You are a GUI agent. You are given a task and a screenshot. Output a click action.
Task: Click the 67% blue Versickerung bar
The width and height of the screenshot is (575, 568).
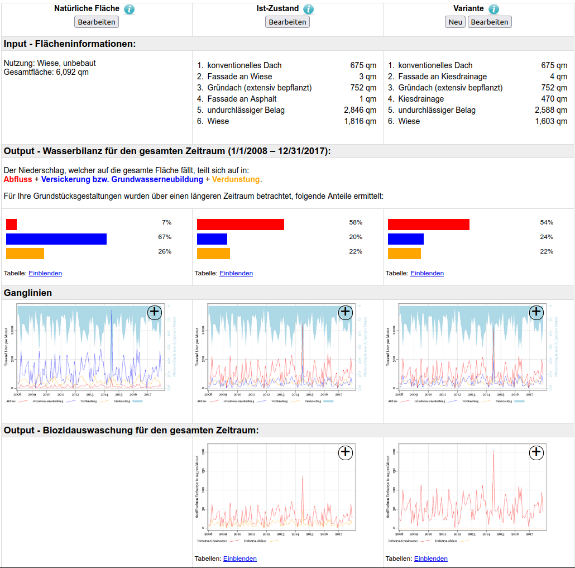[56, 239]
